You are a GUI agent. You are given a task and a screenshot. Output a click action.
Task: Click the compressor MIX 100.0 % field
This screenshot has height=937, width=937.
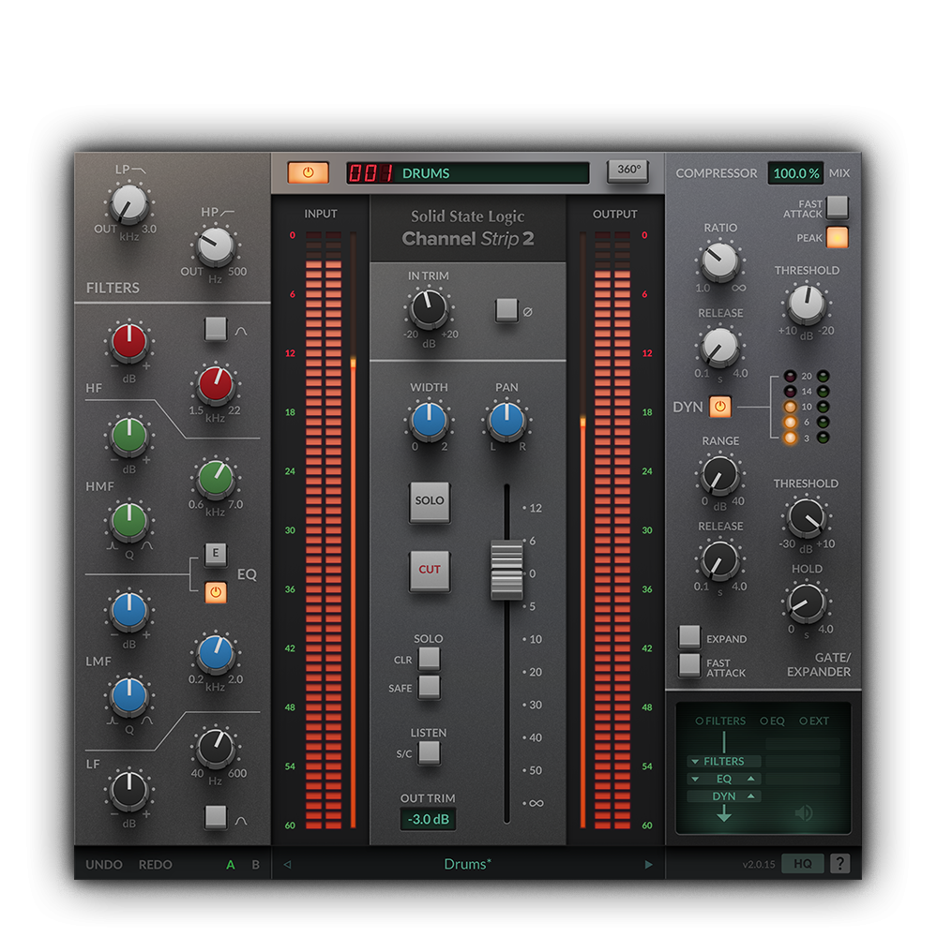[x=795, y=173]
